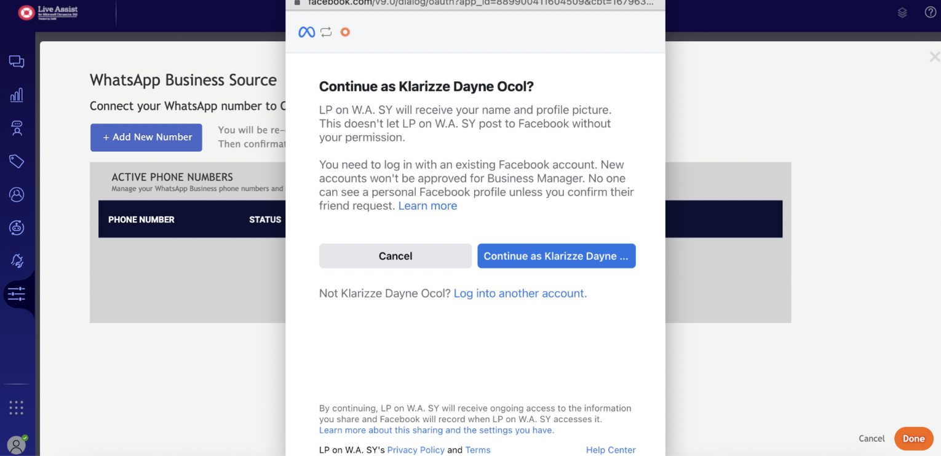
Task: Click the user avatar with green status
Action: click(17, 445)
